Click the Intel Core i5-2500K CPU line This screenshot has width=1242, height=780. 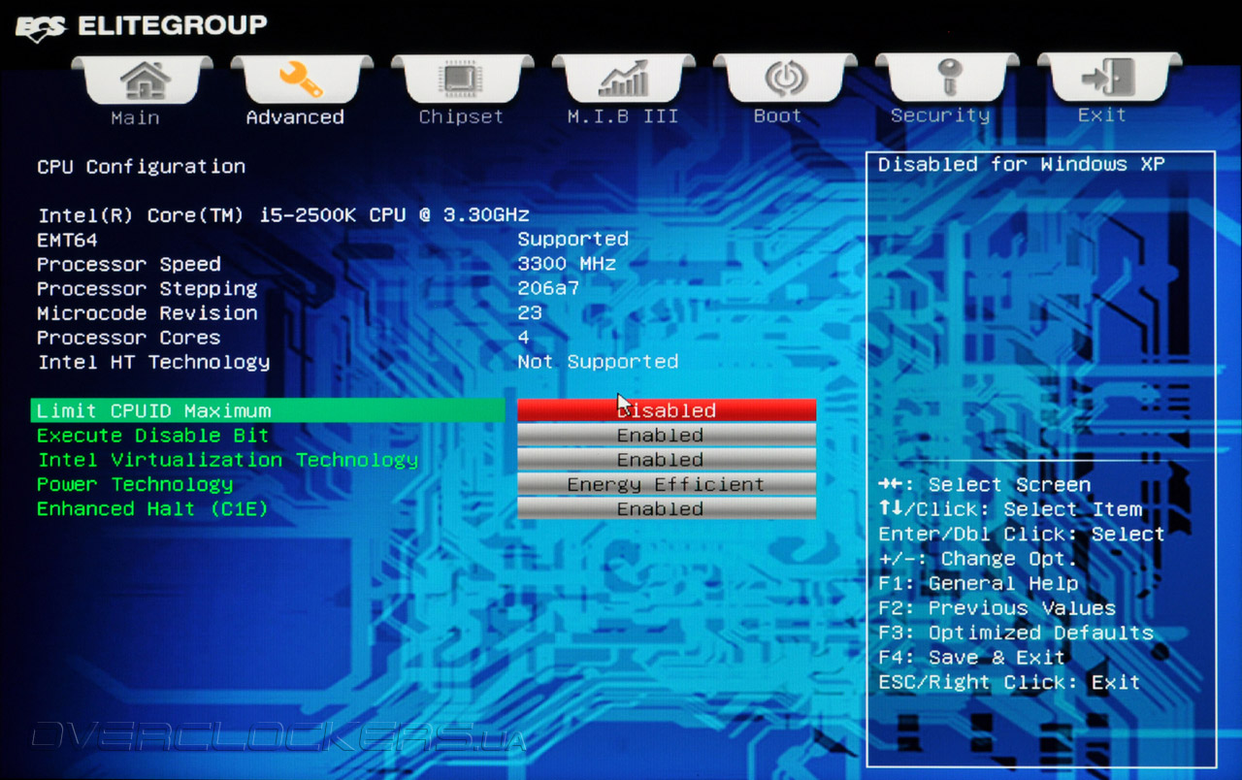tap(284, 215)
